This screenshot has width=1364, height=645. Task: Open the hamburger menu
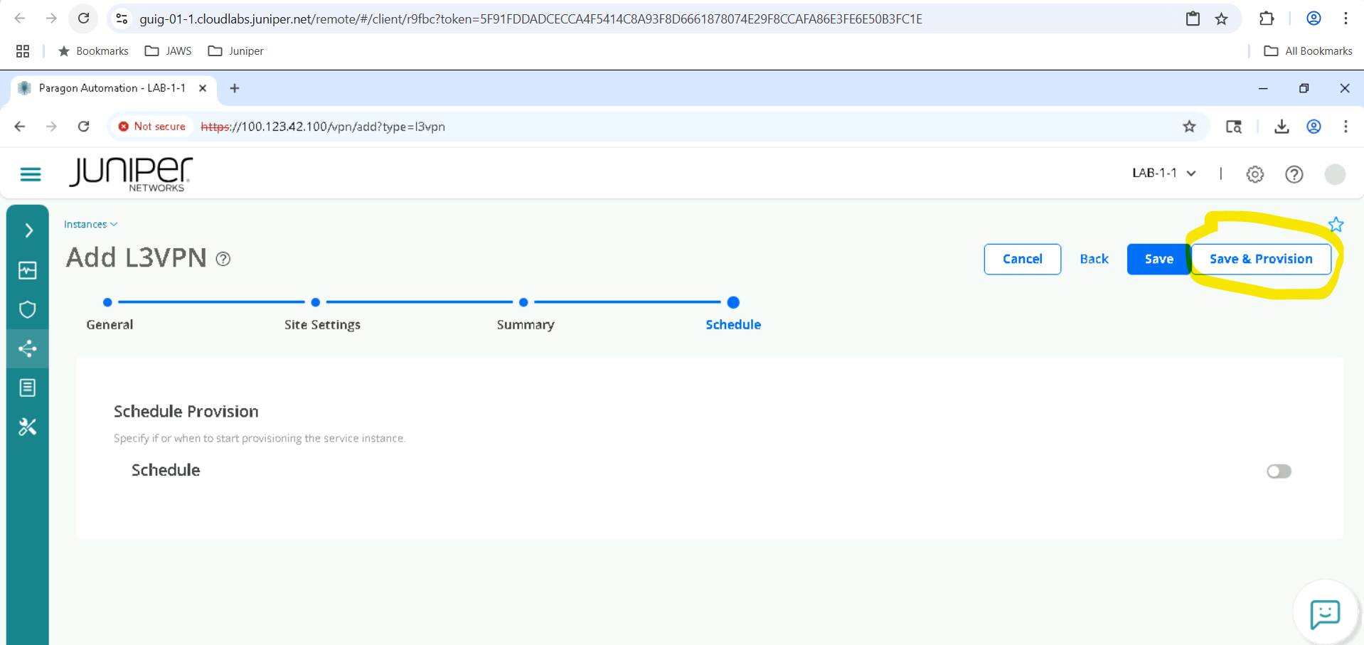(x=30, y=174)
